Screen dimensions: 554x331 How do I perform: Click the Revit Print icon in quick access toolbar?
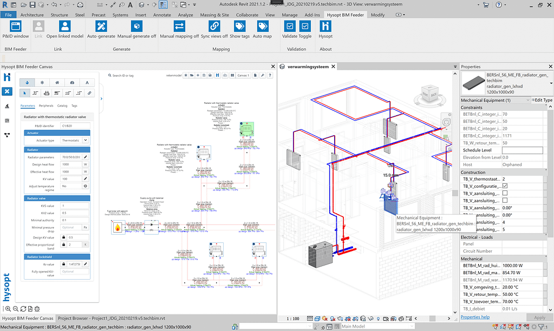pyautogui.click(x=80, y=4)
